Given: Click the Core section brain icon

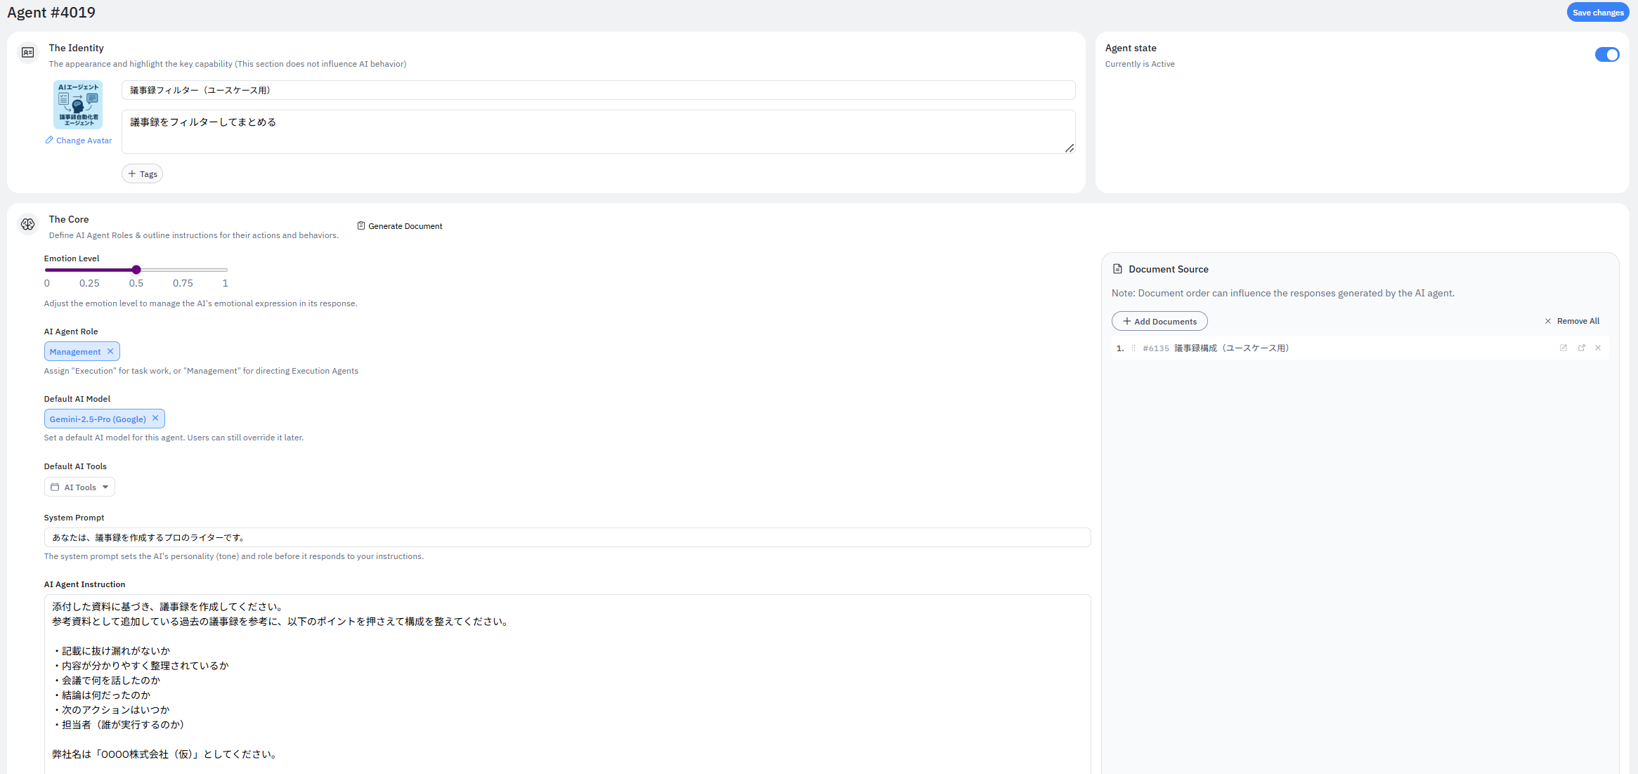Looking at the screenshot, I should 28,224.
